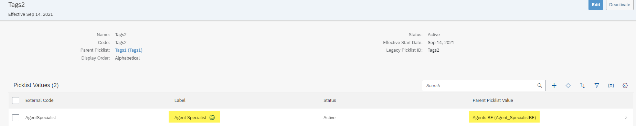Expand AgentSpecialist row details chevron

[x=626, y=117]
